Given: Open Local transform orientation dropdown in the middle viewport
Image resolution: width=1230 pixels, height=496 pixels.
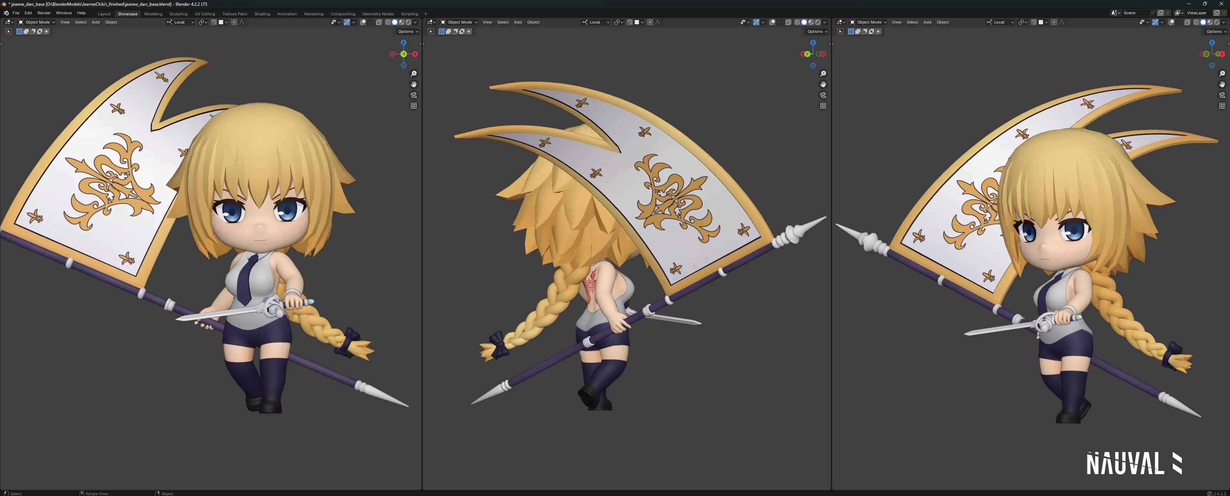Looking at the screenshot, I should pos(596,22).
